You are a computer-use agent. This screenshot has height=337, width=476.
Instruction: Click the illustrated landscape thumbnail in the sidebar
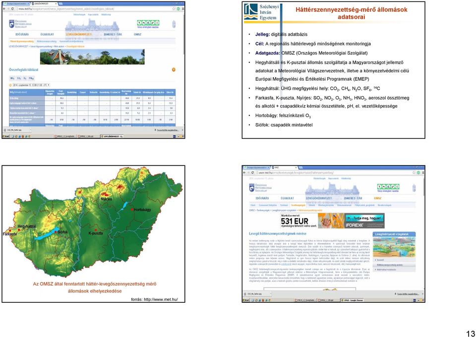point(394,247)
